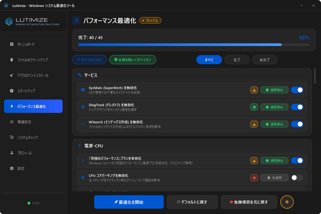Select スタートアップ in sidebar
The height and width of the screenshot is (214, 321).
tap(33, 91)
